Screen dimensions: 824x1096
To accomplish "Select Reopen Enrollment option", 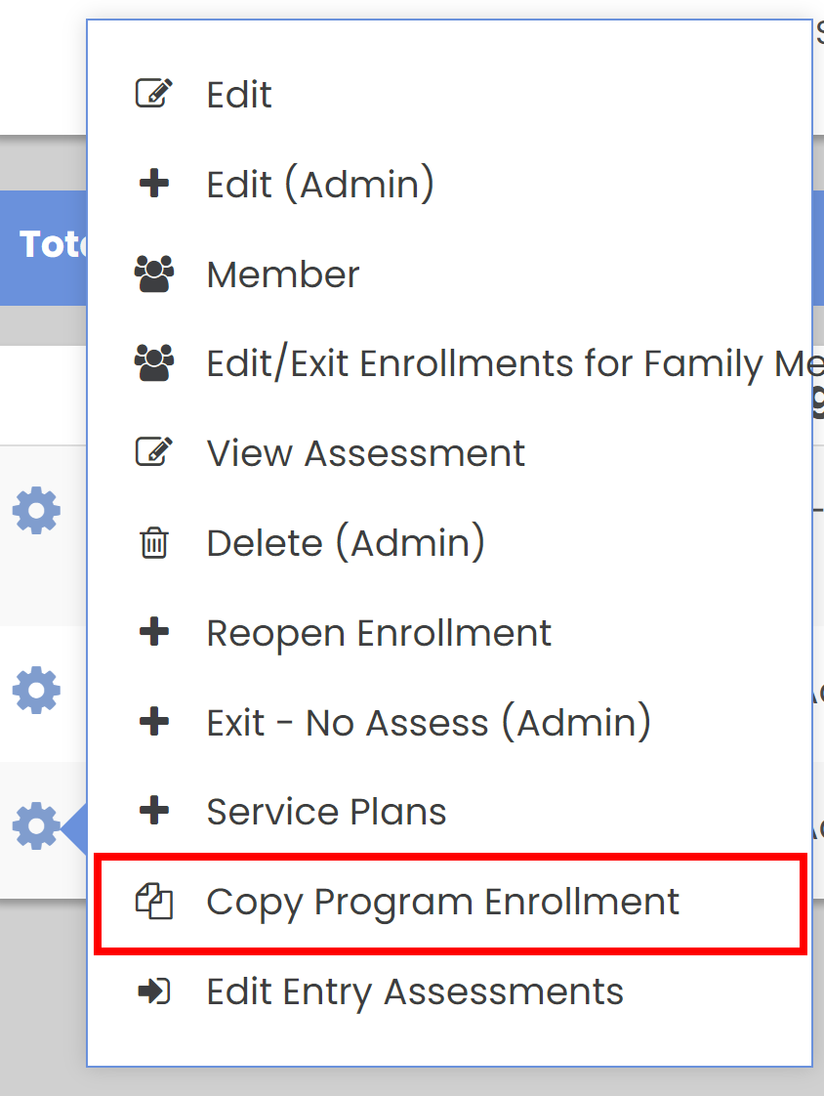I will tap(379, 633).
